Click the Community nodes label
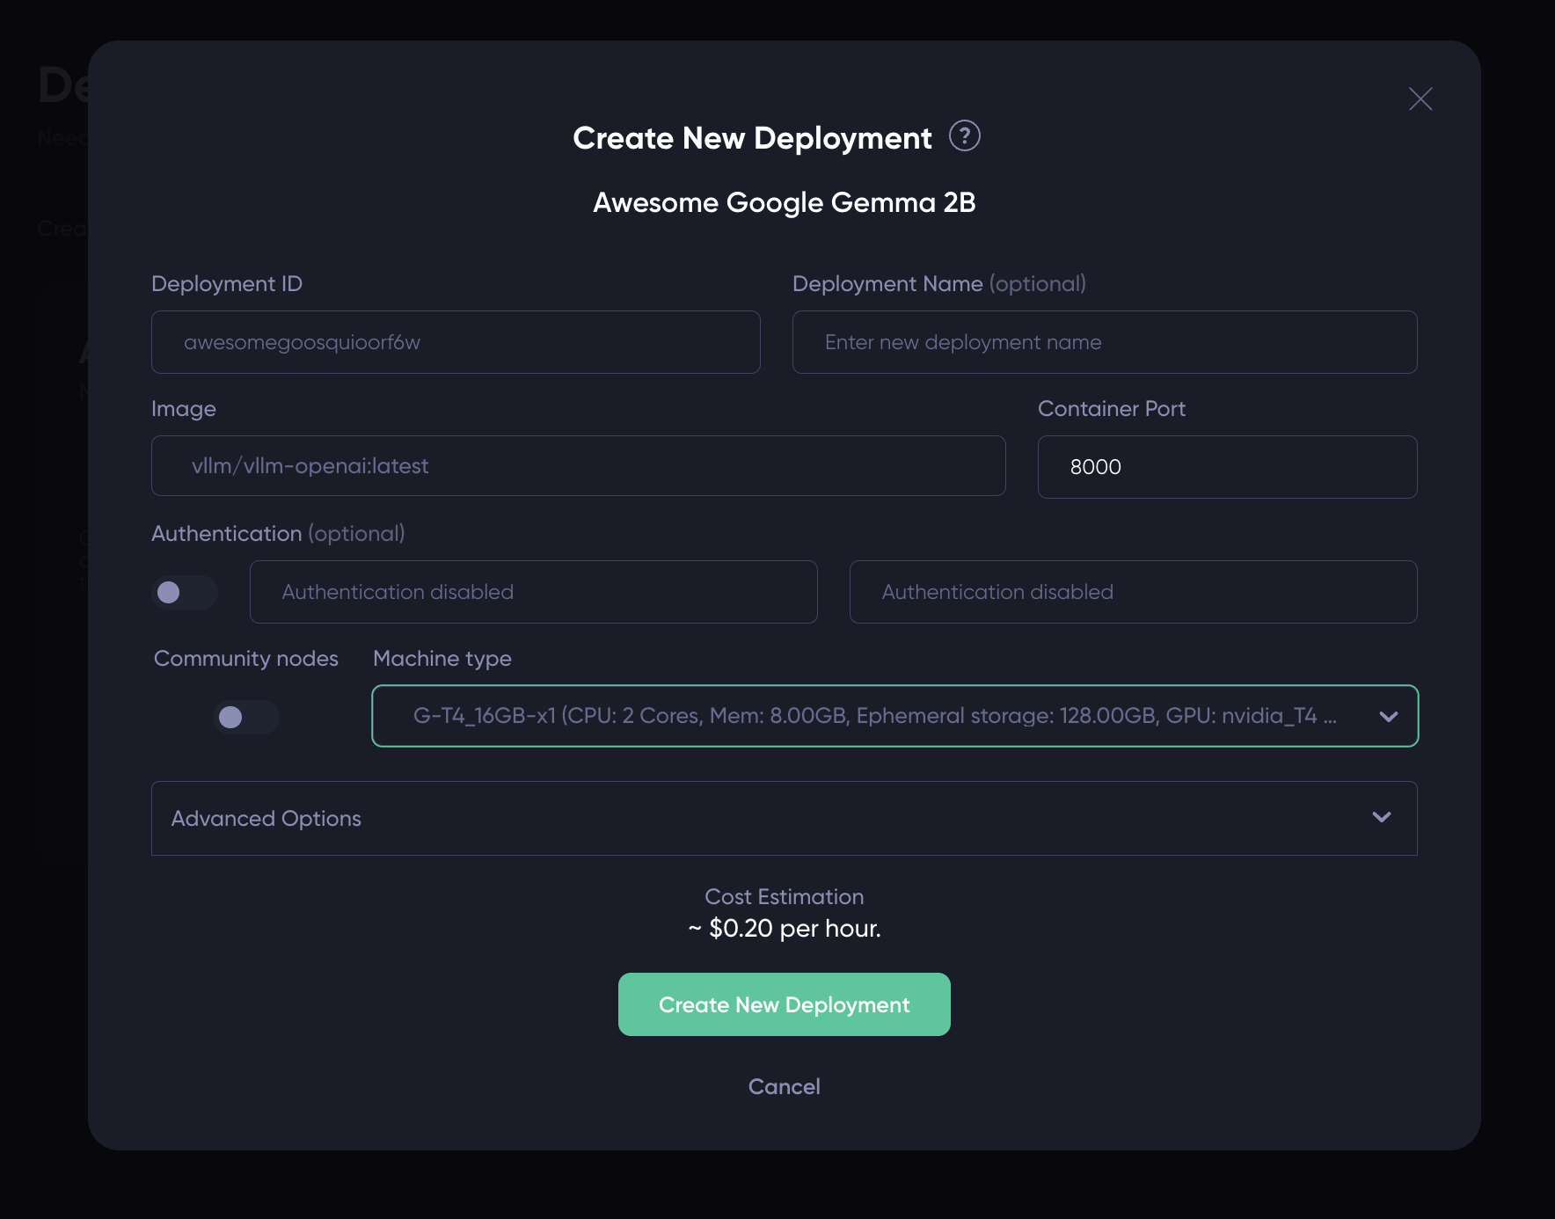 point(246,658)
